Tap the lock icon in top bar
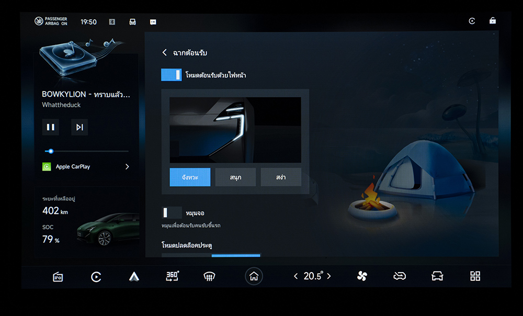 (492, 21)
